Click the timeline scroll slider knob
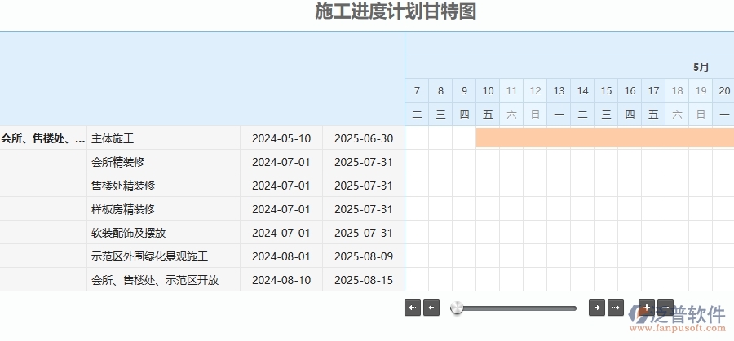Screen dimensions: 734x341 pos(457,308)
